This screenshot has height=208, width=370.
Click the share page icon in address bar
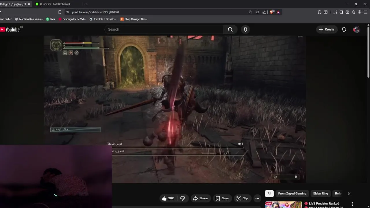[x=264, y=12]
